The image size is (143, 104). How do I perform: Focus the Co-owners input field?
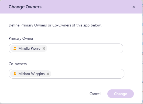66,74
